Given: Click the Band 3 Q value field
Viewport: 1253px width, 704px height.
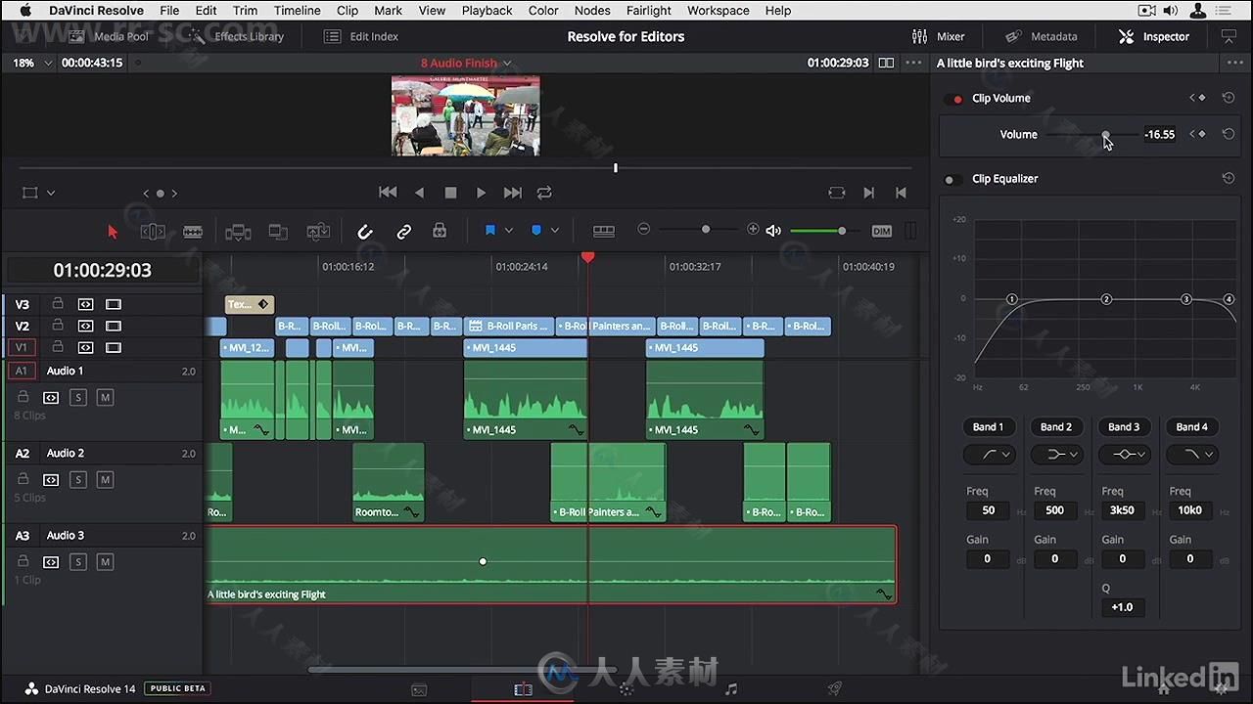Looking at the screenshot, I should [x=1122, y=607].
